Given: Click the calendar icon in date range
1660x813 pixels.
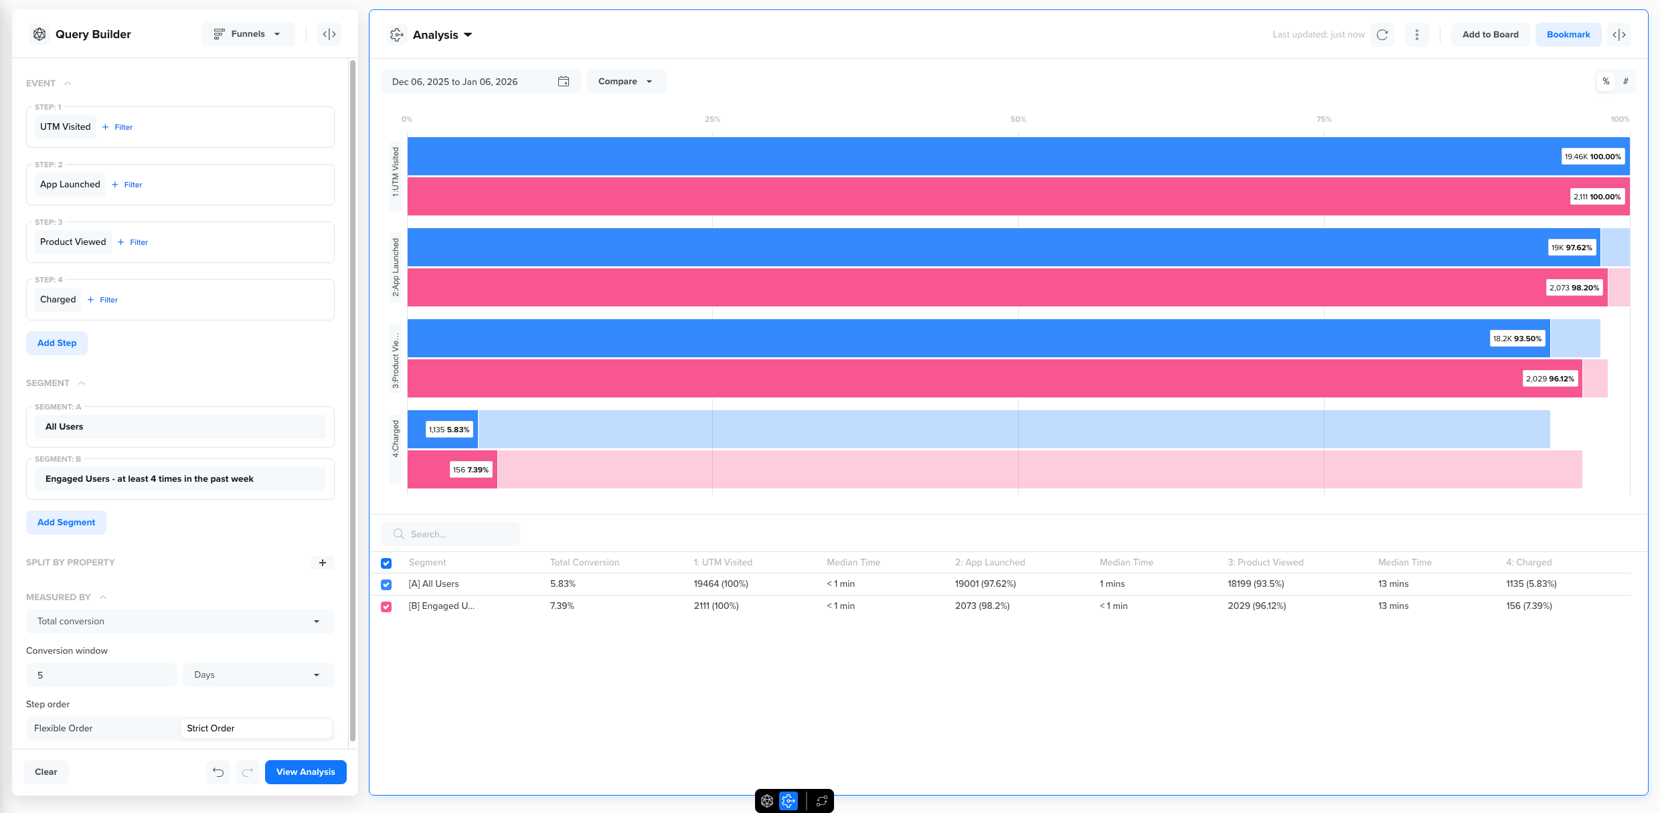Looking at the screenshot, I should click(x=564, y=82).
